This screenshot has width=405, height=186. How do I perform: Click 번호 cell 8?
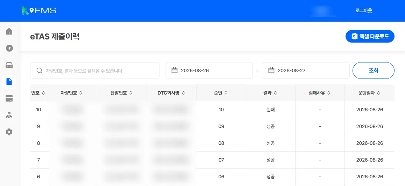coord(38,143)
